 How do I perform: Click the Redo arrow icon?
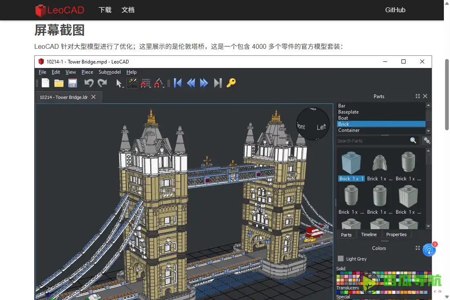coord(102,83)
